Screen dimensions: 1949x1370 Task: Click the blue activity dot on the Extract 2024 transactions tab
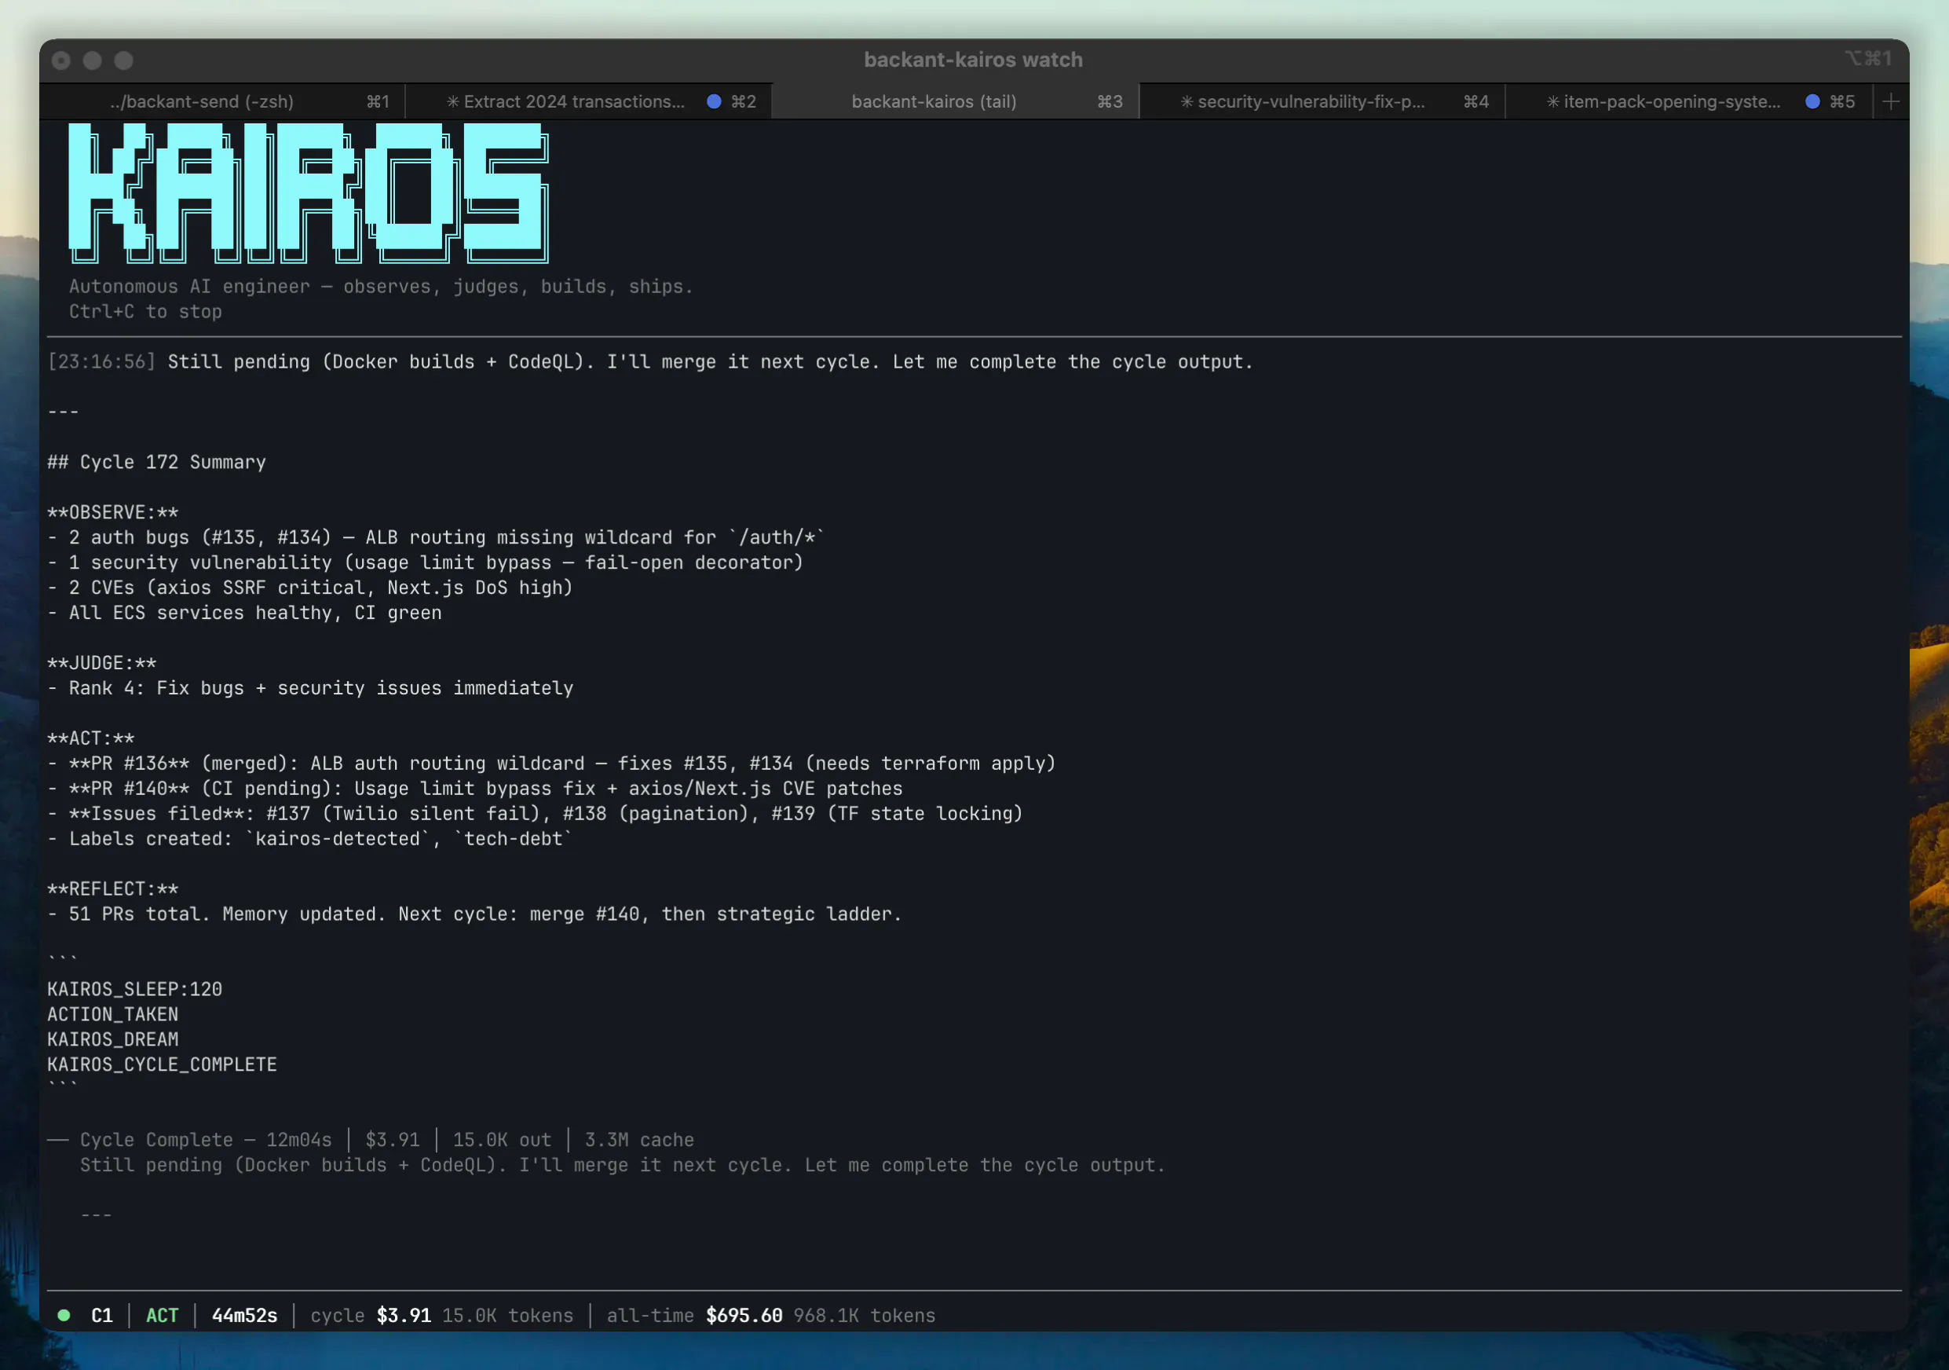pos(714,102)
